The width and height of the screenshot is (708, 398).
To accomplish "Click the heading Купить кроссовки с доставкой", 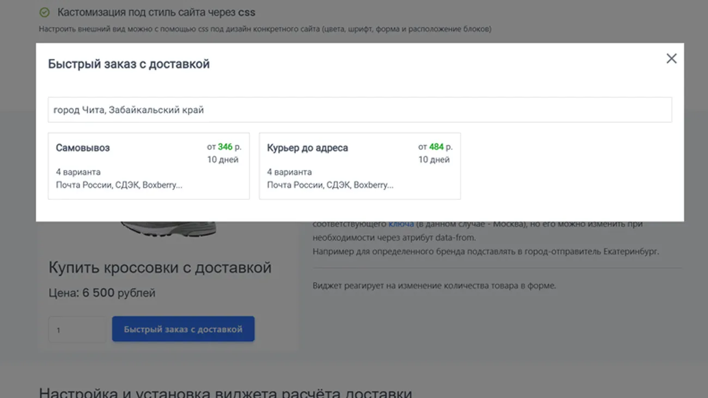I will tap(160, 267).
